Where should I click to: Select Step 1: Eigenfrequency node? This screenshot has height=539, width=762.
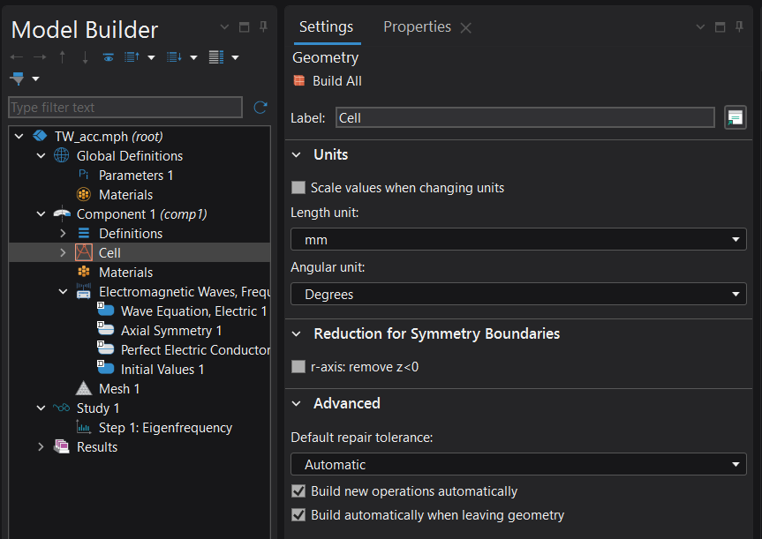164,428
